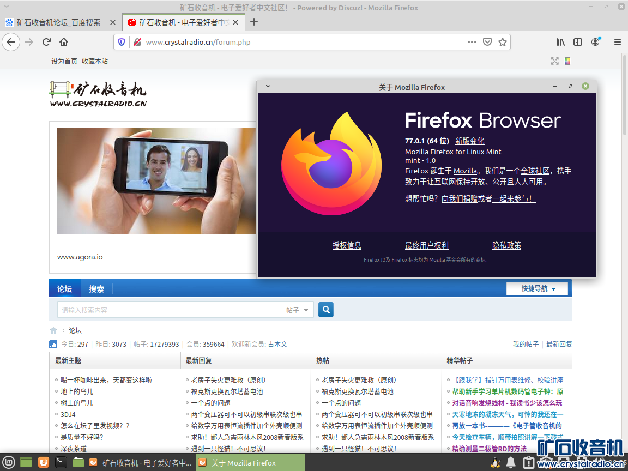This screenshot has width=628, height=471.
Task: Open 最终用户权利 link
Action: click(x=426, y=245)
